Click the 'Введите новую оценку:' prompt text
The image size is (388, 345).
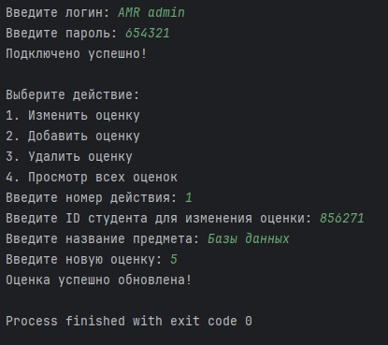point(84,259)
